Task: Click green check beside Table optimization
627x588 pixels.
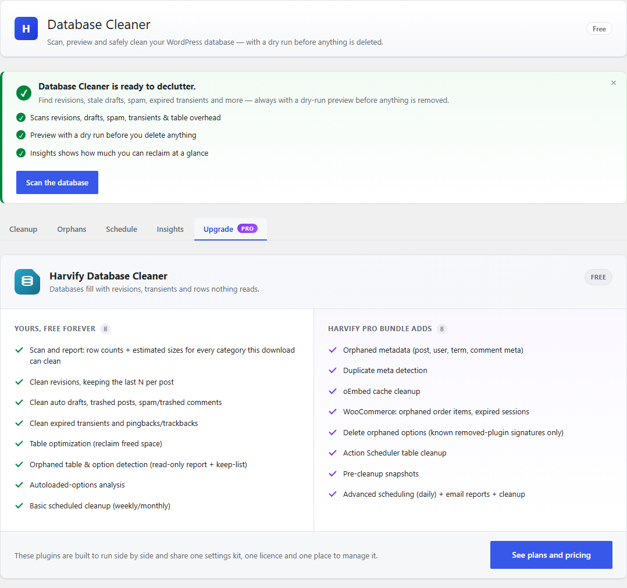Action: 19,443
